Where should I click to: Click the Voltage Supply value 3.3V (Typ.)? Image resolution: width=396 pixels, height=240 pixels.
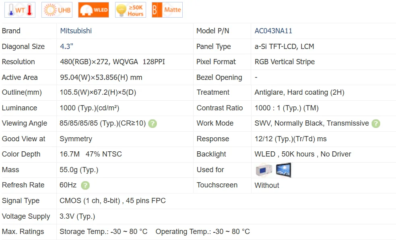click(x=77, y=216)
